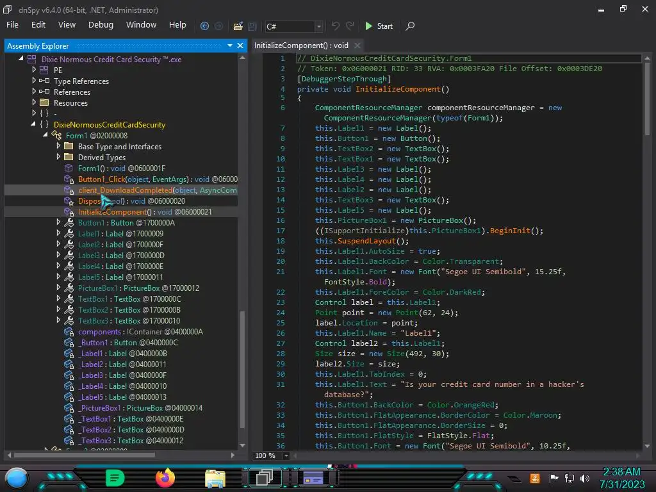Click the Form1() constructor method icon
Screen dimensions: 656x492
[69, 168]
